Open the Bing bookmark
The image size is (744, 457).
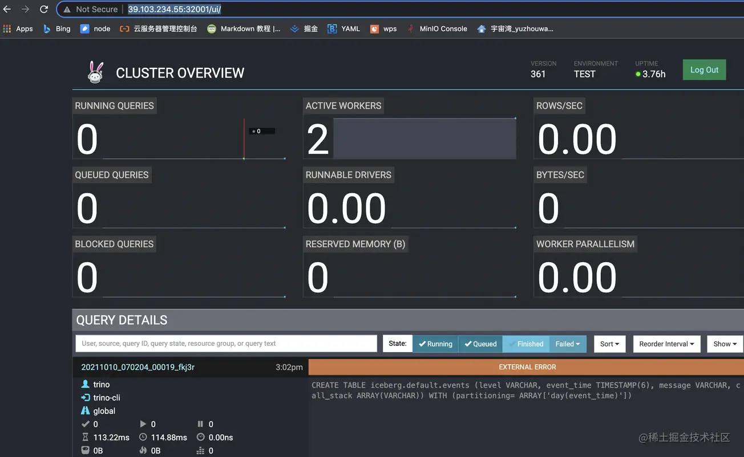click(57, 28)
